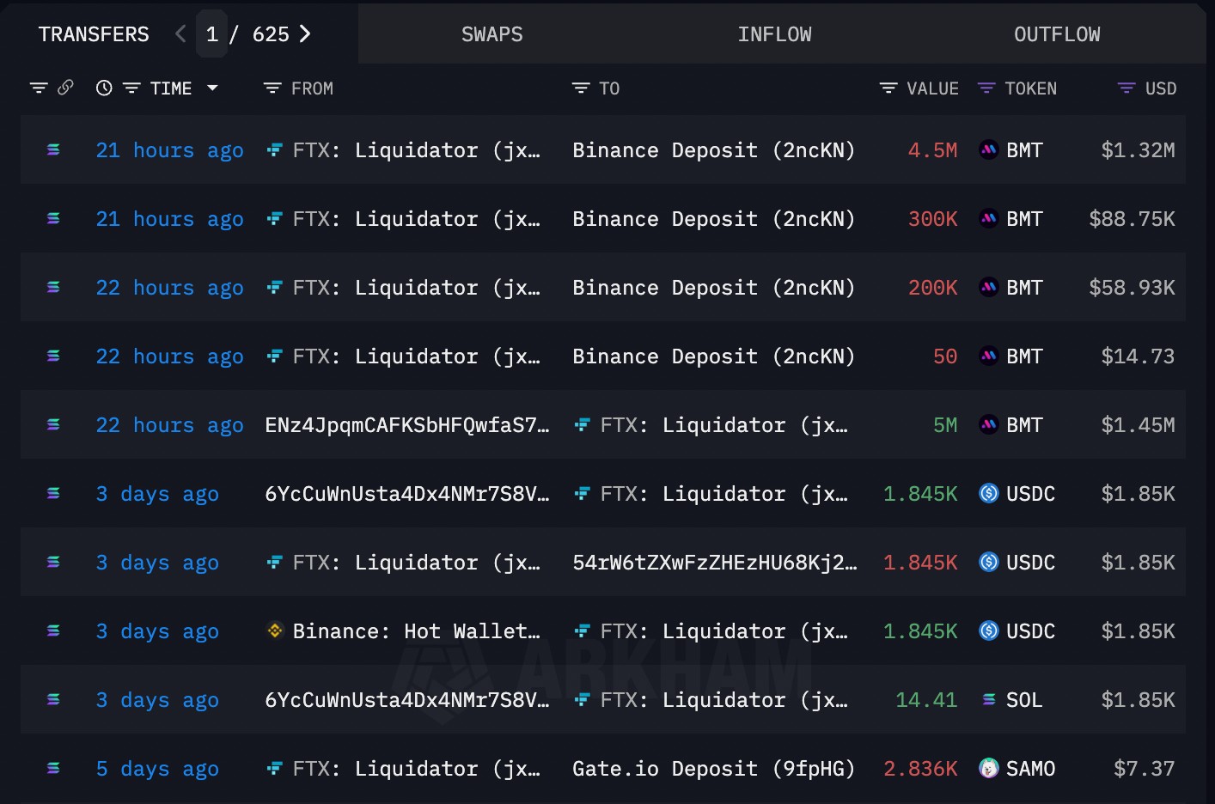
Task: Open recipient address 54rW6tZXwFzZHEzHU68Kj2…
Action: 715,563
